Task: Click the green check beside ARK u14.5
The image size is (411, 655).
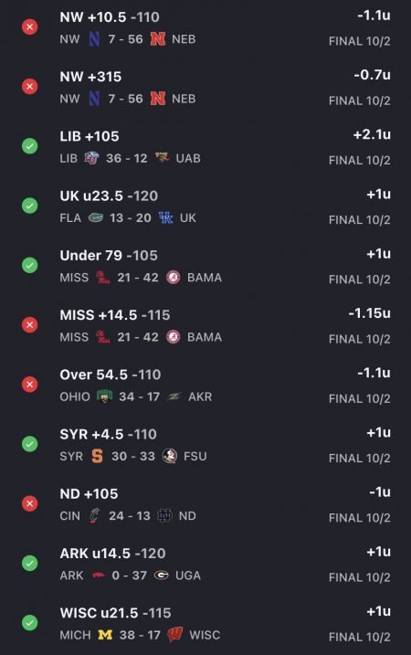Action: (x=29, y=563)
